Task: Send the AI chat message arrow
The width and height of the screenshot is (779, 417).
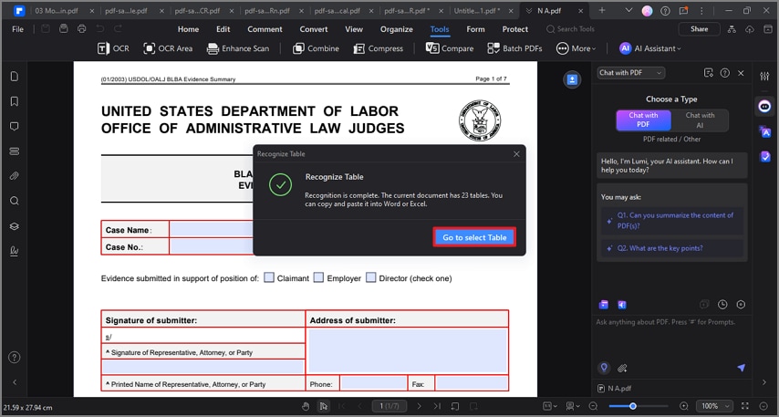Action: (741, 368)
